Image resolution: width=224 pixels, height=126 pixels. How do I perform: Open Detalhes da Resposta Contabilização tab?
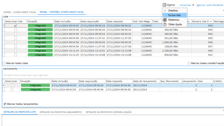[x=108, y=112]
